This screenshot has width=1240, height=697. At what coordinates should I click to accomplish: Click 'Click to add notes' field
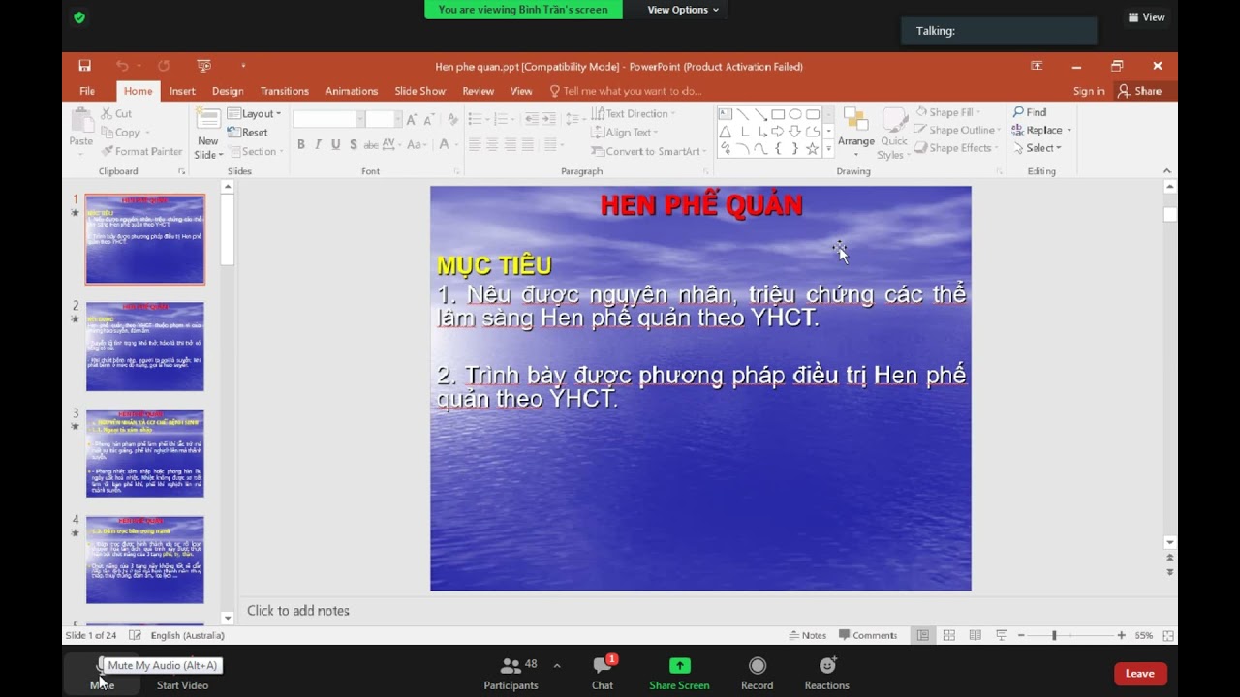[298, 611]
